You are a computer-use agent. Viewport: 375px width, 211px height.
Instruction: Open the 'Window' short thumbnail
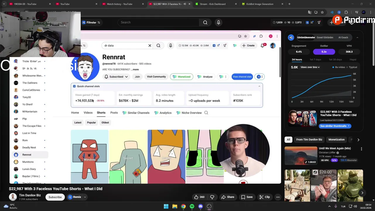coord(90,156)
